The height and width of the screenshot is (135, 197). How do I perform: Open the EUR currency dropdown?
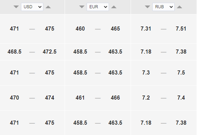click(x=98, y=7)
